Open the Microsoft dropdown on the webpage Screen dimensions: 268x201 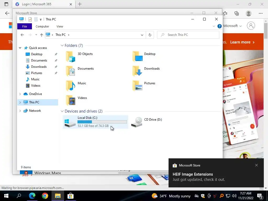coord(233,26)
